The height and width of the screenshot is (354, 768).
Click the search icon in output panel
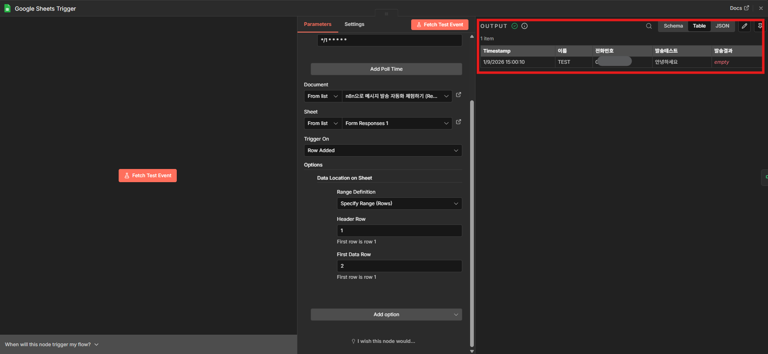649,26
